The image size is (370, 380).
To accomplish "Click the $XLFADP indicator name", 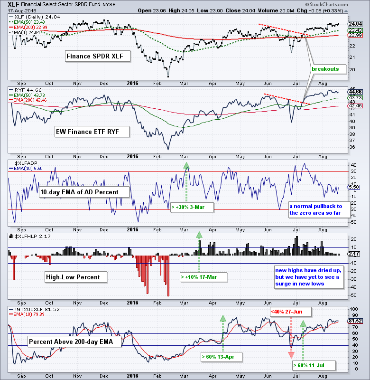I will pos(26,163).
